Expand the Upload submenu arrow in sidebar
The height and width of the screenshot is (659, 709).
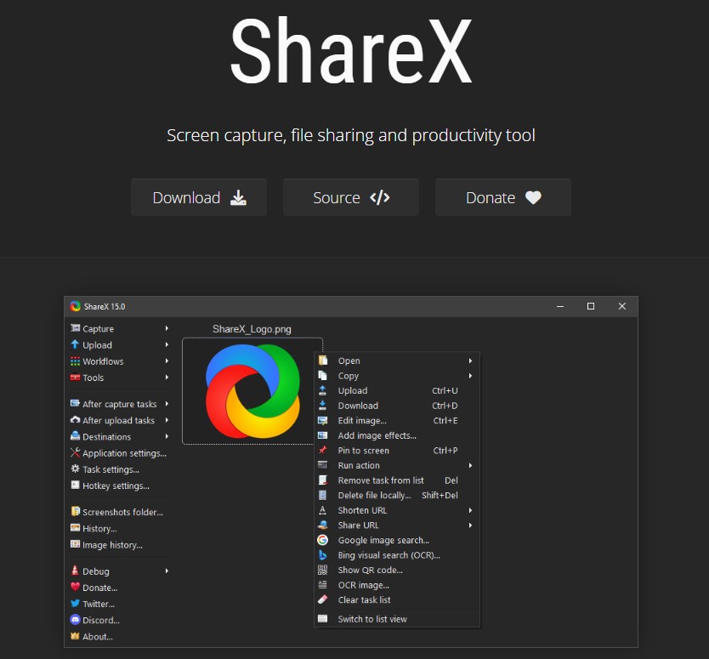point(167,344)
